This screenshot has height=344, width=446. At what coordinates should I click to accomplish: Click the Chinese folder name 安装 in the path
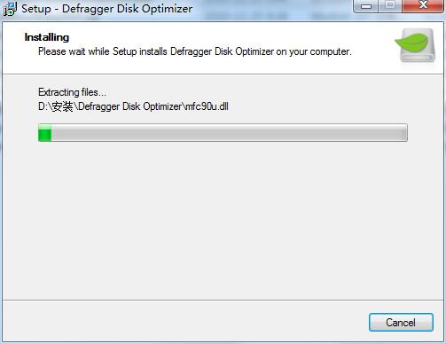pyautogui.click(x=62, y=106)
